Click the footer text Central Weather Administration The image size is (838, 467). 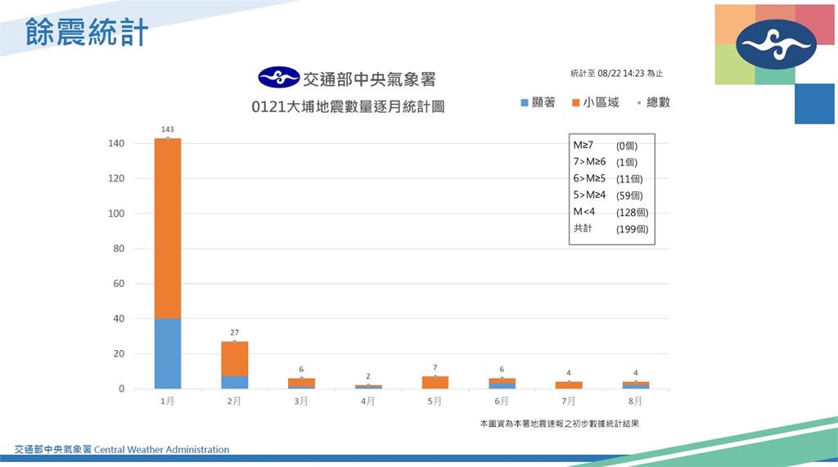tap(161, 449)
